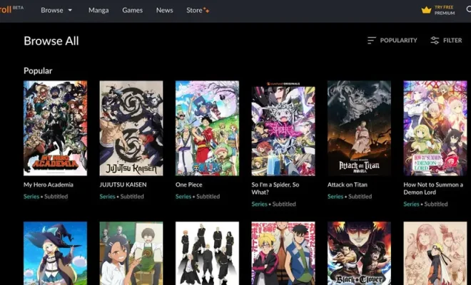Click the sort lines icon beside Popularity
Screen dimensions: 471x285
click(372, 40)
